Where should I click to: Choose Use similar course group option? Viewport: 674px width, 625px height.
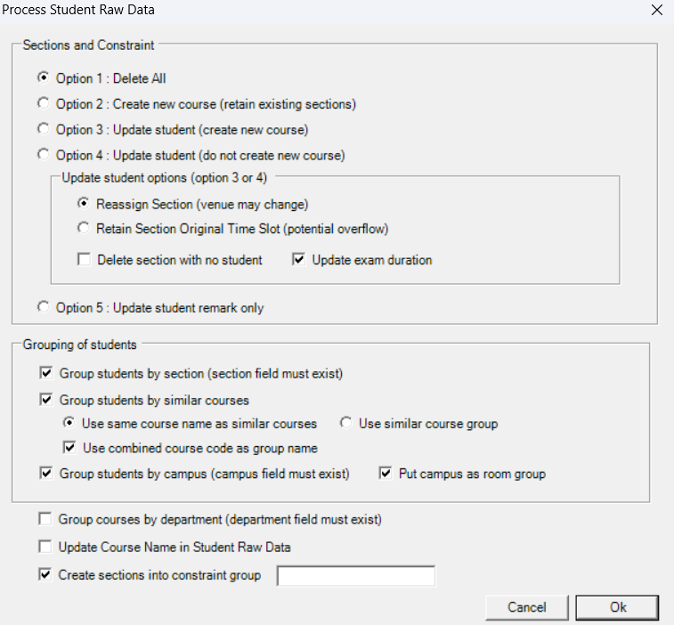pyautogui.click(x=346, y=424)
